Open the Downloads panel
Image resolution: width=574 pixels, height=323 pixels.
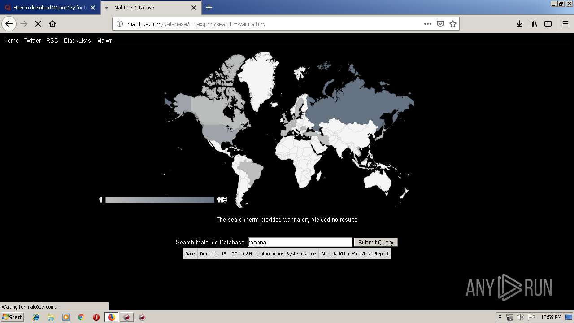point(519,24)
